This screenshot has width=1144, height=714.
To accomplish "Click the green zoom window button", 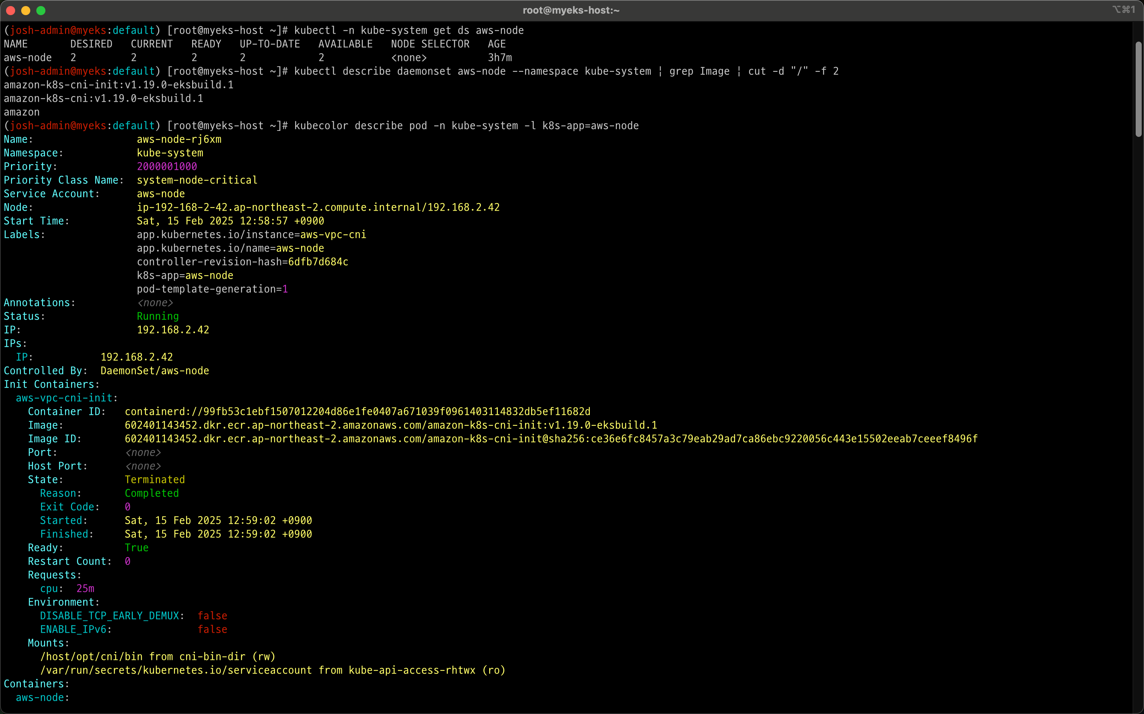I will pyautogui.click(x=41, y=10).
